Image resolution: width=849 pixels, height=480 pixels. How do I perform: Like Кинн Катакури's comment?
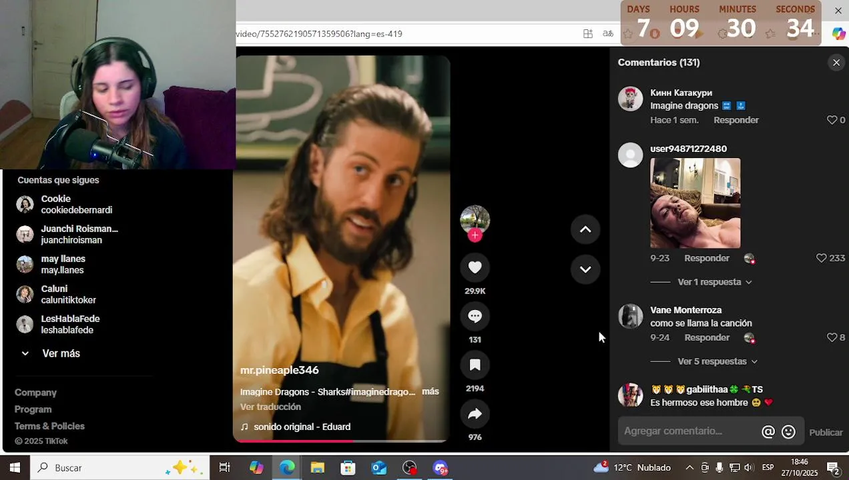pyautogui.click(x=832, y=120)
